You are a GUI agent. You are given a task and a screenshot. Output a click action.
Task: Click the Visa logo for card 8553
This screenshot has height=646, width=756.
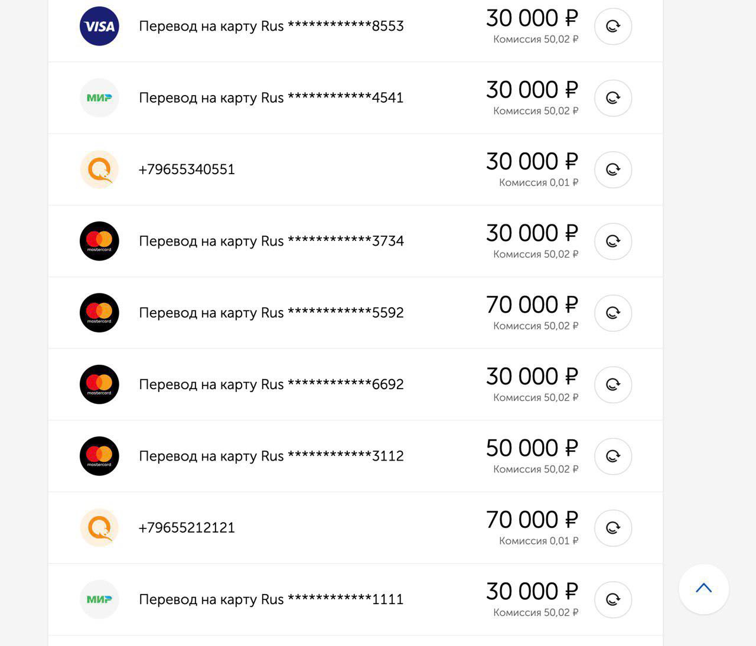[x=99, y=27]
